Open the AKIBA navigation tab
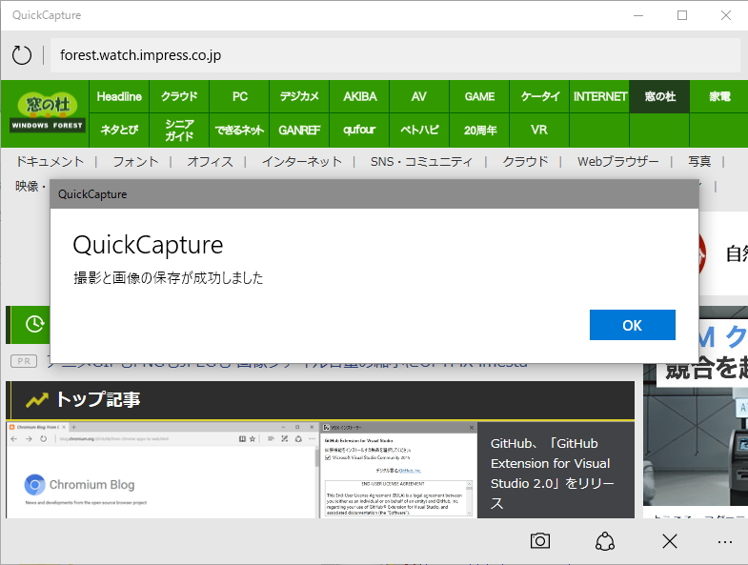Viewport: 748px width, 565px height. (359, 96)
